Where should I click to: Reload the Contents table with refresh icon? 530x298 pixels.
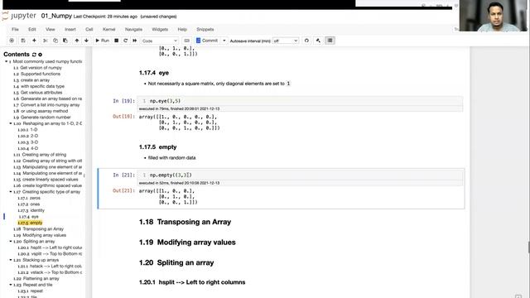coord(34,55)
